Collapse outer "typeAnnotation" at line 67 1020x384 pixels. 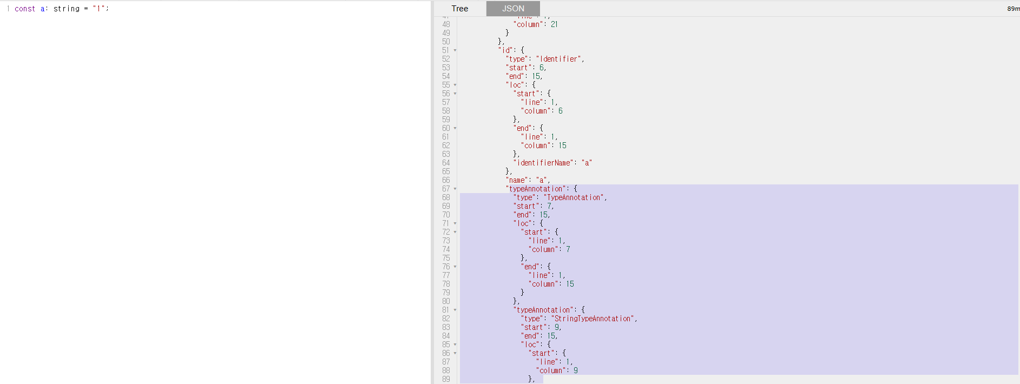(455, 189)
